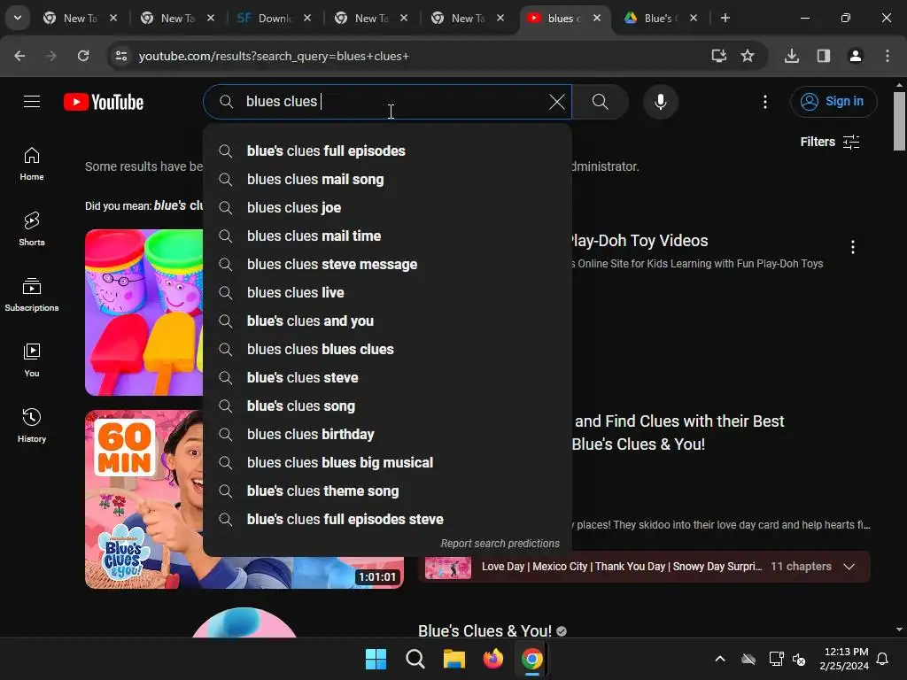Viewport: 907px width, 680px height.
Task: Open the taskbar clock showing 12:13 PM
Action: [x=844, y=659]
